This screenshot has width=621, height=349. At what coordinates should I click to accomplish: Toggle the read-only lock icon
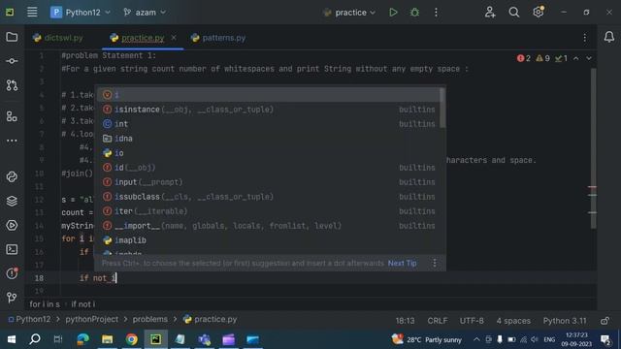coord(605,321)
